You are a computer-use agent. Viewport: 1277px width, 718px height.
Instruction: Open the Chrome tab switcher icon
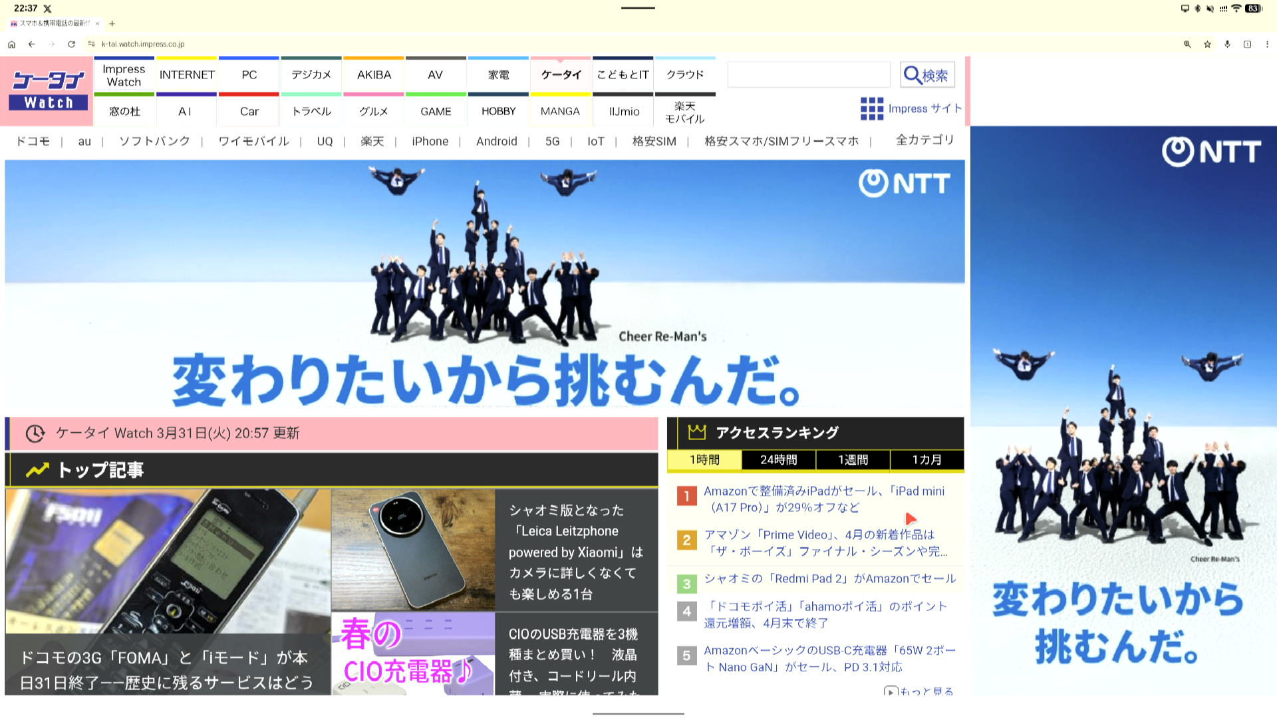1247,44
